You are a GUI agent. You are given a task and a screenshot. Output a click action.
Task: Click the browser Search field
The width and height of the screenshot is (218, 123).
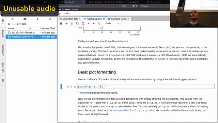[x=154, y=6]
